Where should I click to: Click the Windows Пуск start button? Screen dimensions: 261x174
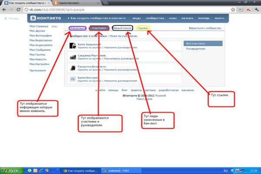(12, 171)
